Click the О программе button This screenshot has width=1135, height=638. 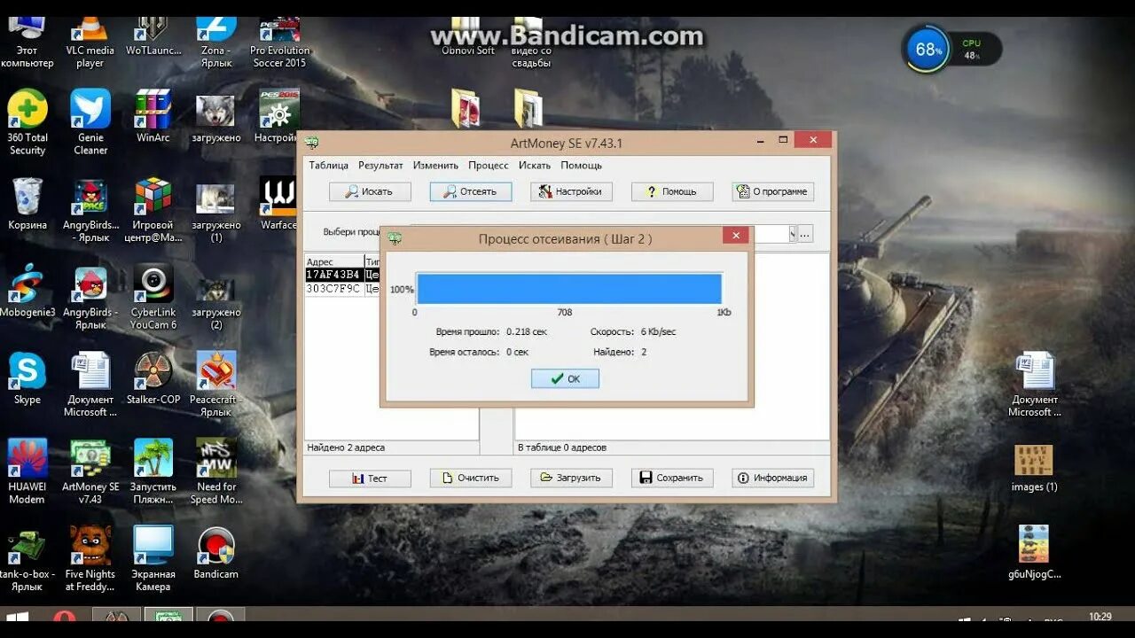[772, 191]
